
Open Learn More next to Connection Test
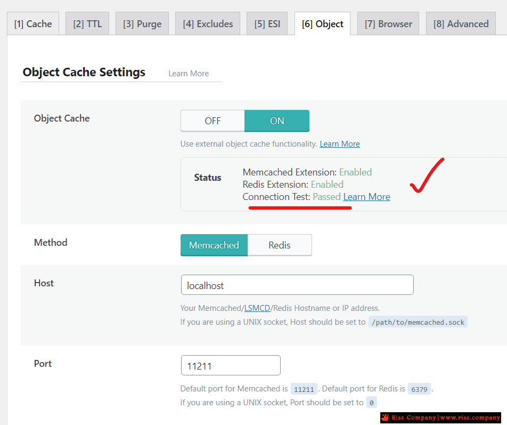[366, 197]
